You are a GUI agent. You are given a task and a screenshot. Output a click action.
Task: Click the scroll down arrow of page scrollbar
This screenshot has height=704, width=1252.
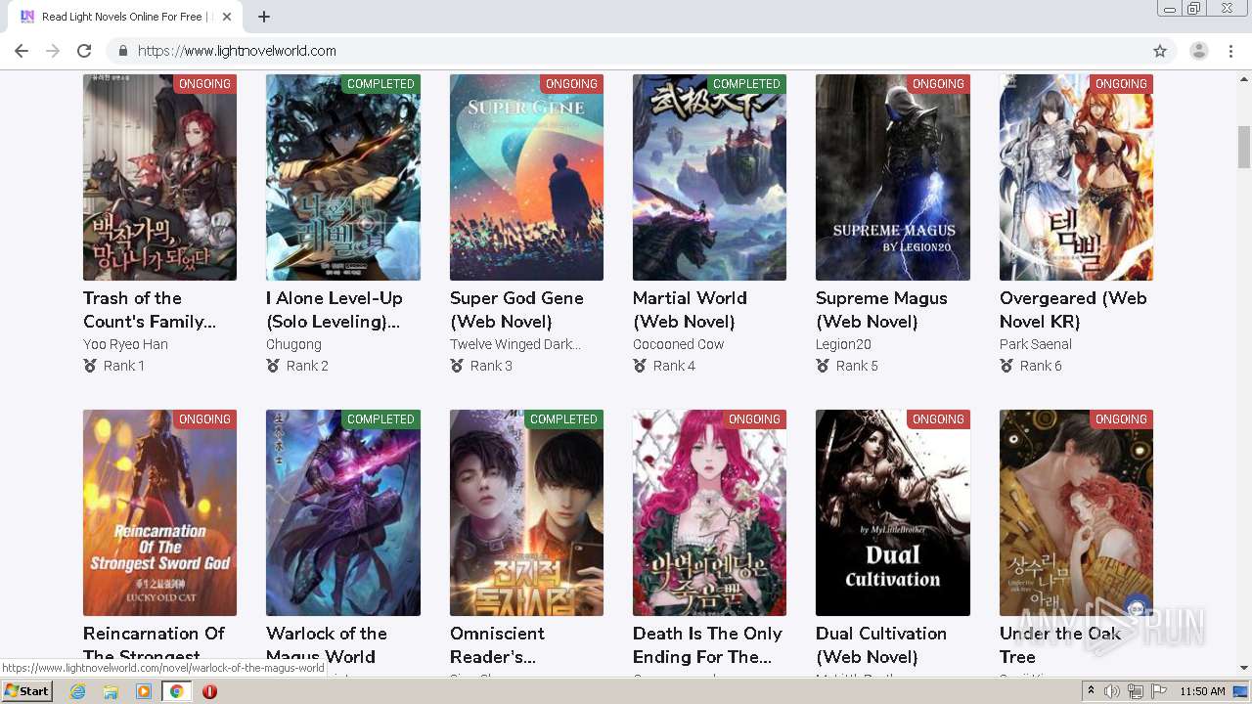pyautogui.click(x=1244, y=668)
